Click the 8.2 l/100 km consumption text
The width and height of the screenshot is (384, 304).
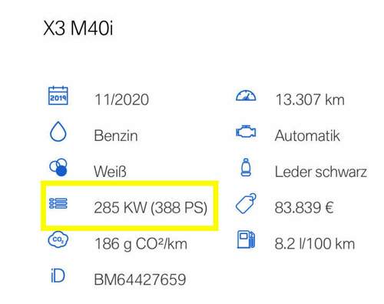pyautogui.click(x=315, y=244)
